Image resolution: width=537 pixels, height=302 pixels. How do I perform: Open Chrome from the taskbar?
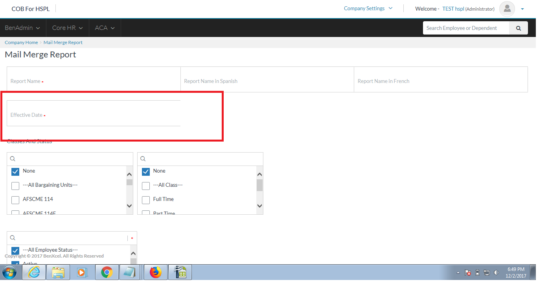107,272
